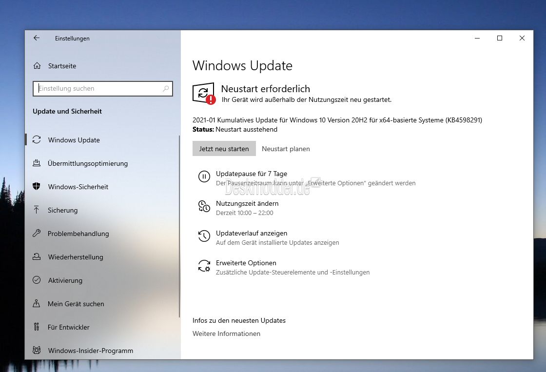Open Updateverlauf anzeigen
Screen dimensions: 546x372
pos(252,233)
